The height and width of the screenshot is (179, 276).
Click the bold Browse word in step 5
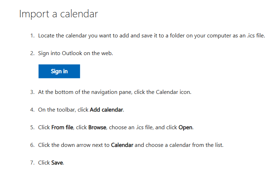[x=97, y=127]
